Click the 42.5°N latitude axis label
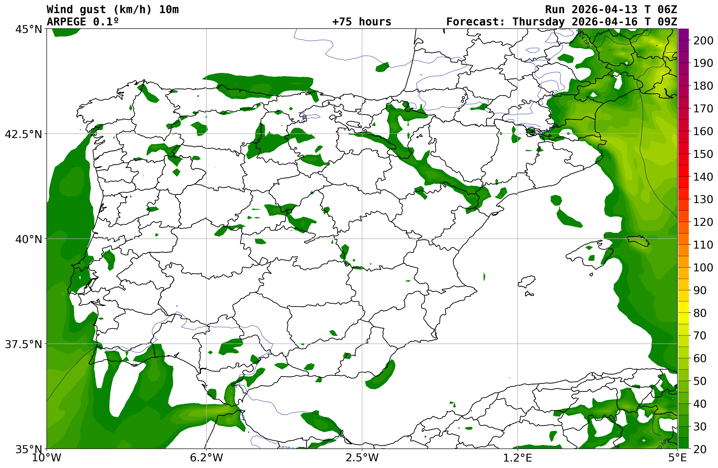 pos(23,134)
